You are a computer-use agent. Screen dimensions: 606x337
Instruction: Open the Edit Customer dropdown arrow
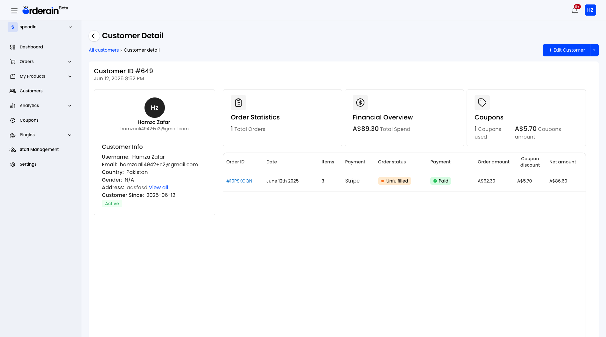point(594,50)
